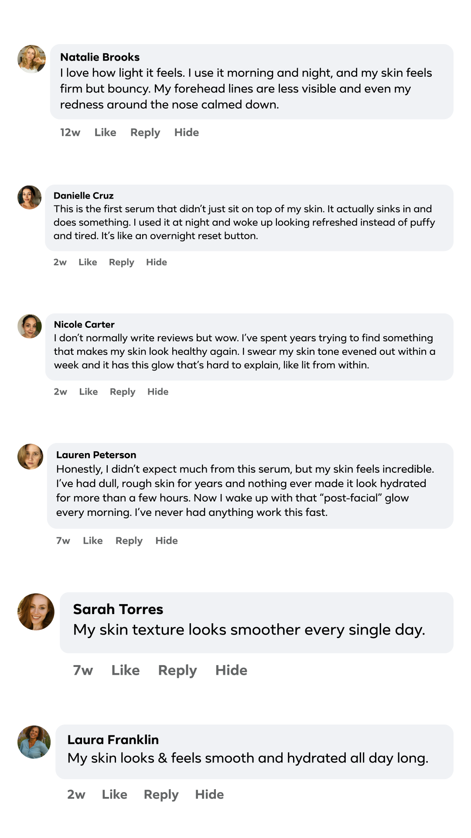Like Lauren Peterson's comment
Screen dimensions: 471x838
coord(93,541)
